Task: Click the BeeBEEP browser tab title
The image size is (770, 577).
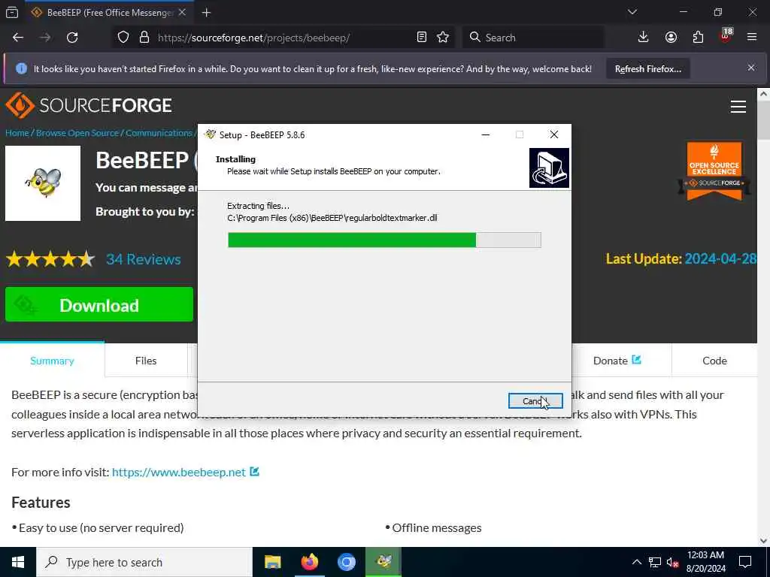Action: pyautogui.click(x=110, y=13)
